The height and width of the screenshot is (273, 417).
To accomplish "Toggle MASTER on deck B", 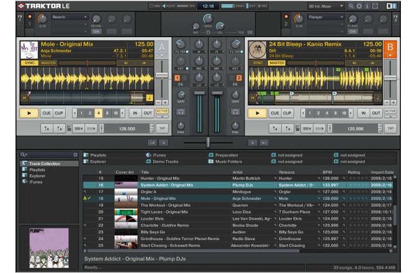I will pyautogui.click(x=277, y=63).
